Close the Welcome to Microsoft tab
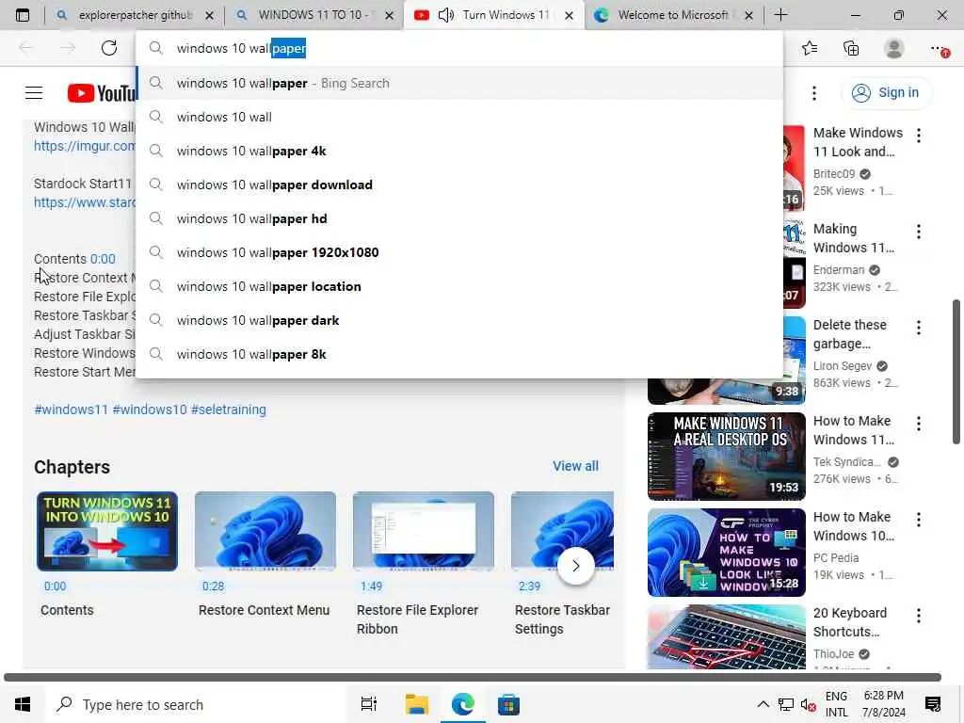 pos(748,16)
